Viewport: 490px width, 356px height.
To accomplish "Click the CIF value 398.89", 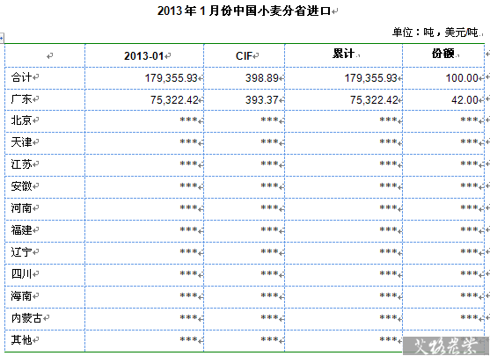I will [261, 77].
